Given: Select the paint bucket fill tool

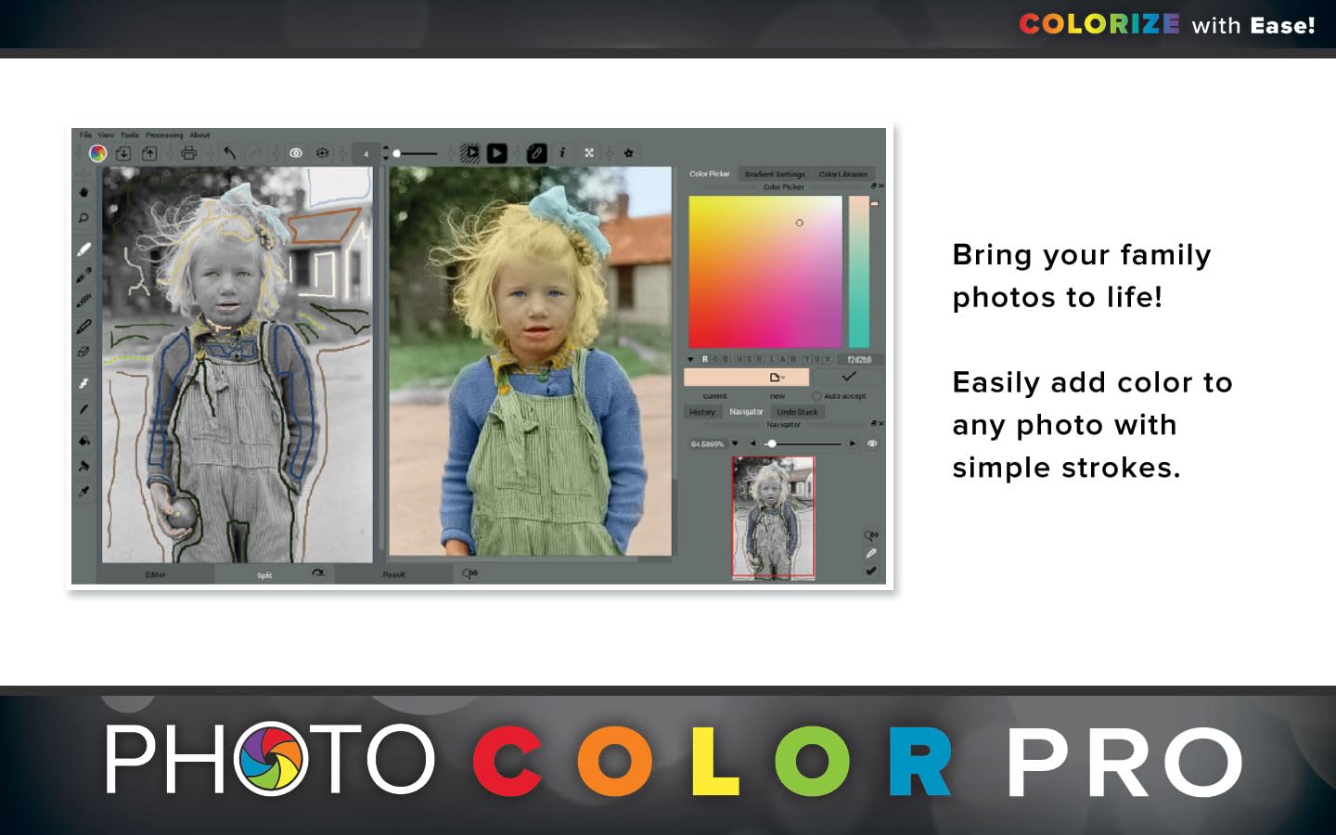Looking at the screenshot, I should (83, 441).
